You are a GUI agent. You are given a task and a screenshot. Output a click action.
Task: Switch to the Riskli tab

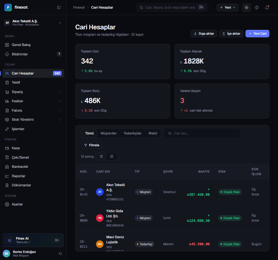point(153,133)
